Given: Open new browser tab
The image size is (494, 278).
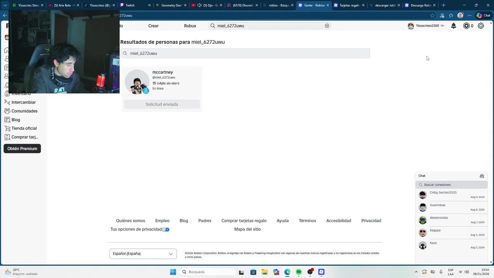Looking at the screenshot, I should pyautogui.click(x=443, y=5).
